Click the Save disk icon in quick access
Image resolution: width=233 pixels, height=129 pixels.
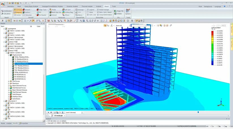tap(13, 3)
